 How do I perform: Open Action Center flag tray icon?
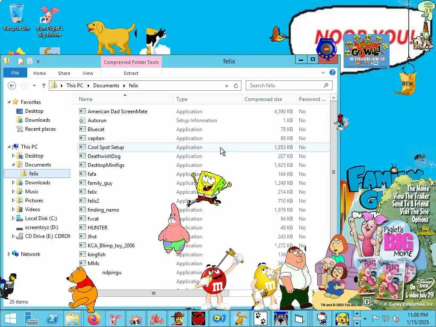point(375,318)
